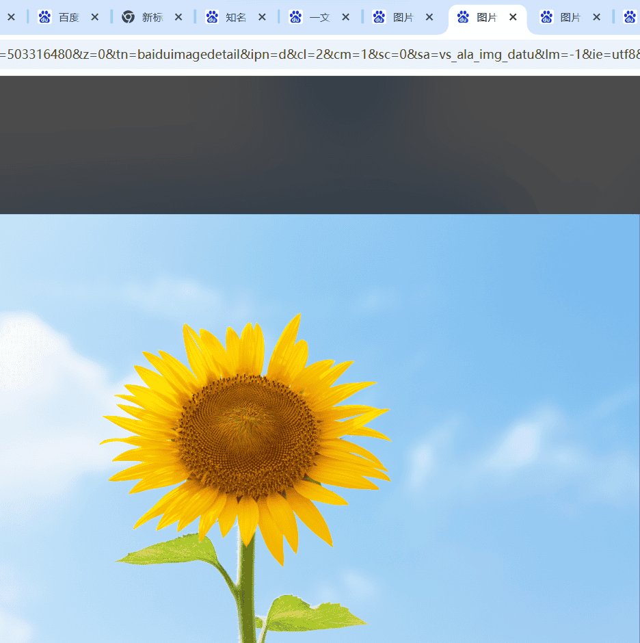The width and height of the screenshot is (640, 643).
Task: Click the Baidu paw favicon on 一文 tab
Action: click(295, 17)
